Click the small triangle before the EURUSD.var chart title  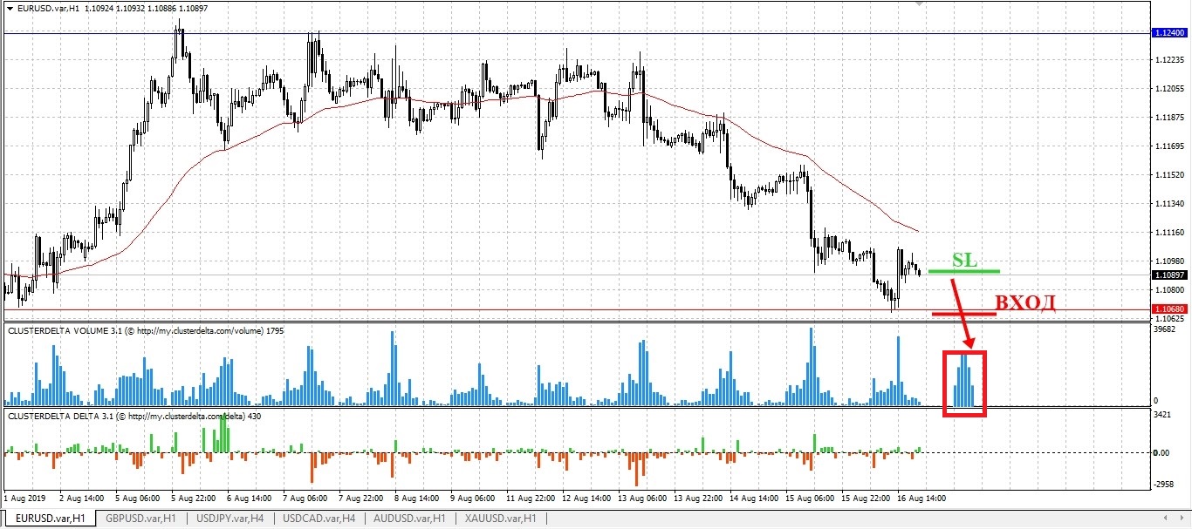[x=9, y=7]
